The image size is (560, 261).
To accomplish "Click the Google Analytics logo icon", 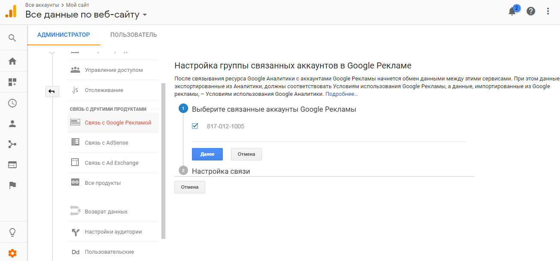I will (x=10, y=11).
